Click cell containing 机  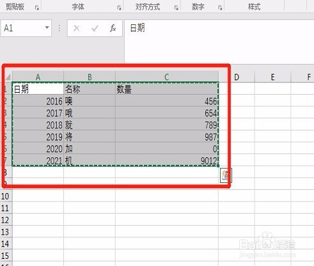click(x=90, y=160)
